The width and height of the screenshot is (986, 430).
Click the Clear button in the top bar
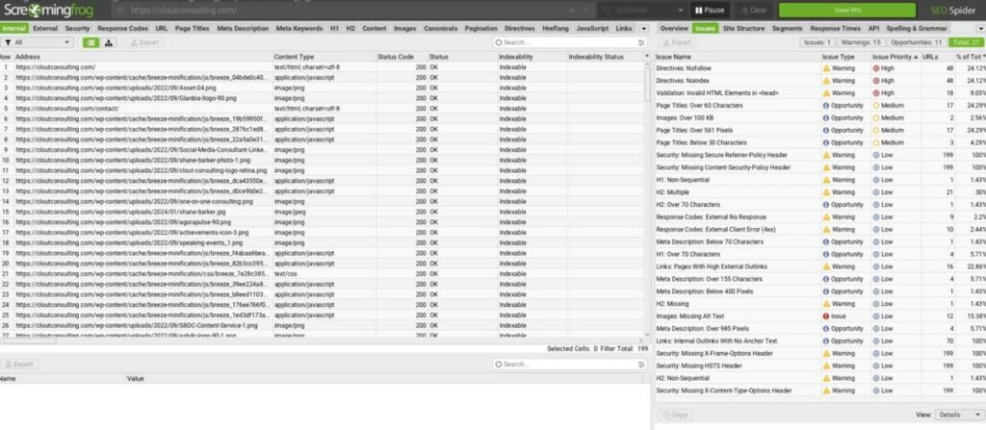753,10
